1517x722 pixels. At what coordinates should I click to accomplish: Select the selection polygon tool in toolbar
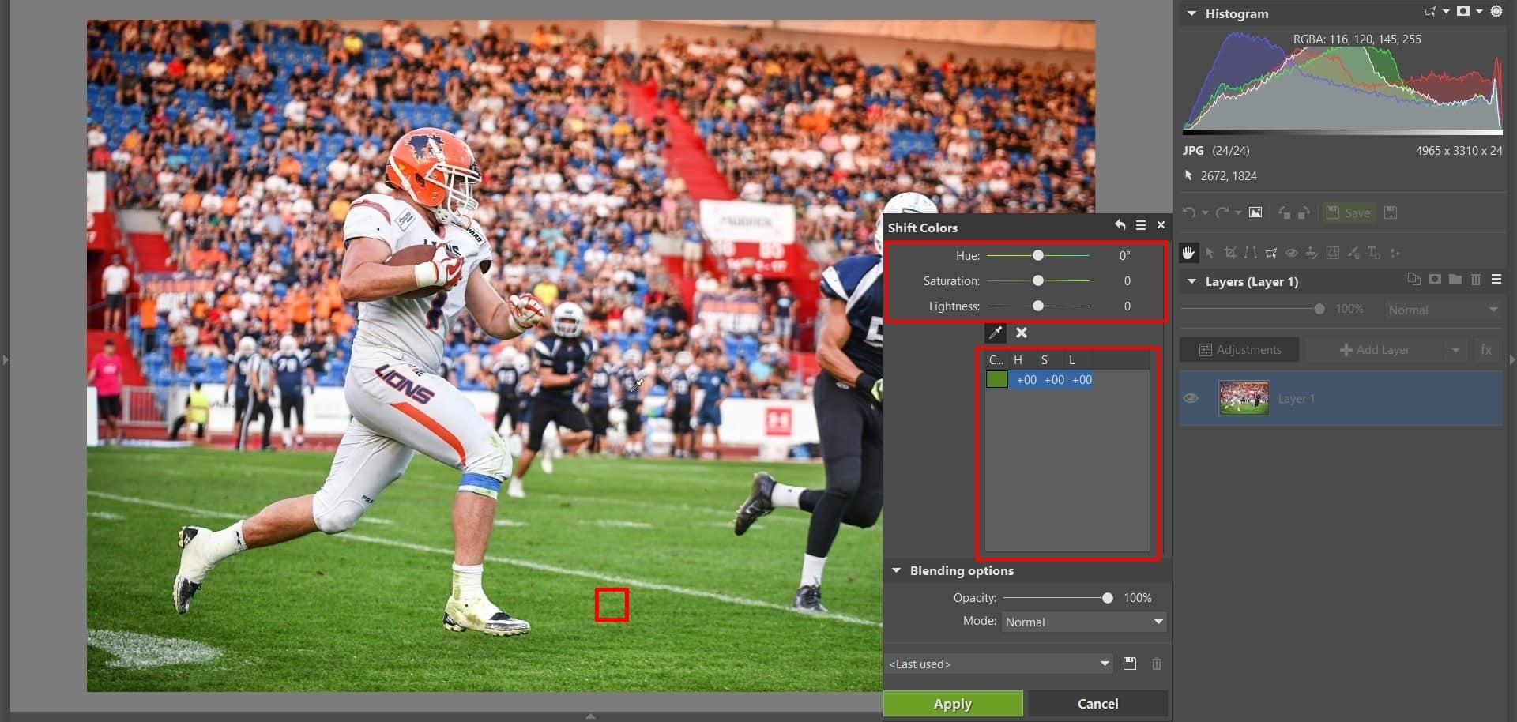1271,253
